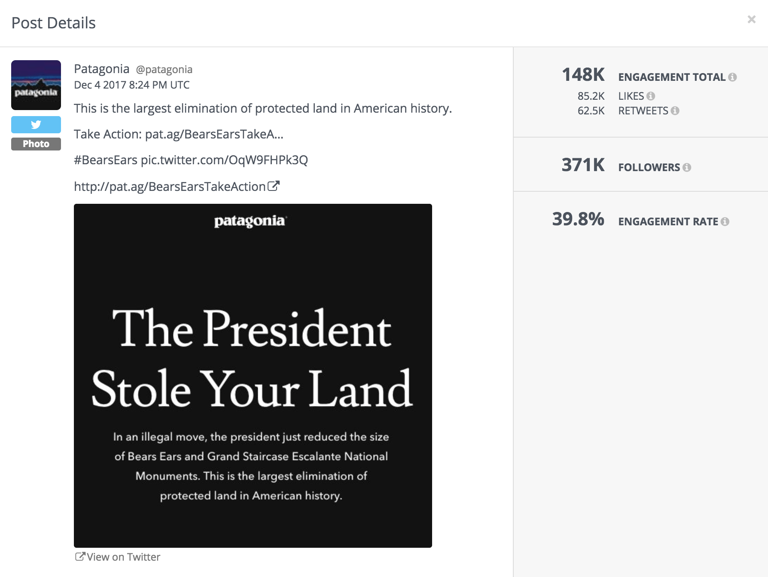The image size is (768, 577).
Task: Click the blue Twitter bird icon
Action: click(x=36, y=125)
